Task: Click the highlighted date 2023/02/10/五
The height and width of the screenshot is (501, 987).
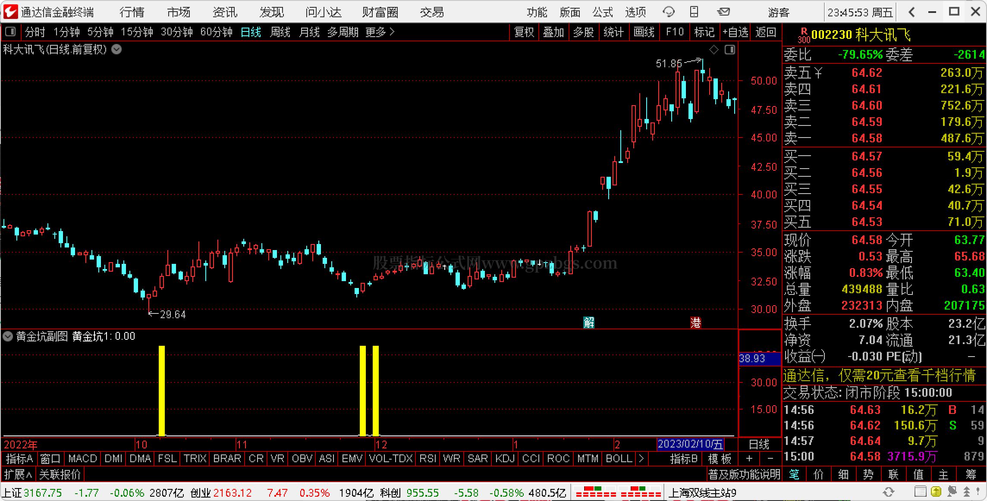Action: pyautogui.click(x=690, y=444)
